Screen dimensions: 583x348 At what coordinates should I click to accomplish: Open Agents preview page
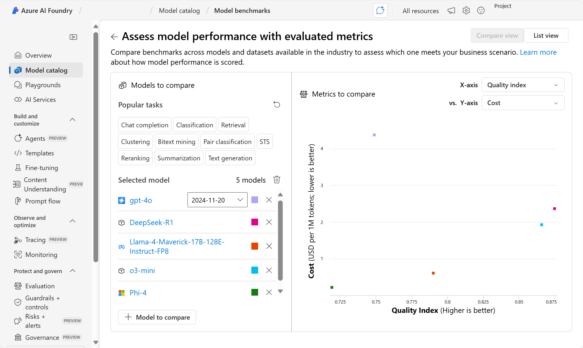point(46,138)
